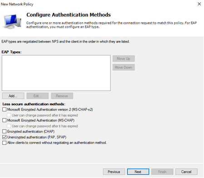Close the New Network Policy dialog
Image resolution: width=204 pixels, height=178 pixels.
[x=199, y=4]
